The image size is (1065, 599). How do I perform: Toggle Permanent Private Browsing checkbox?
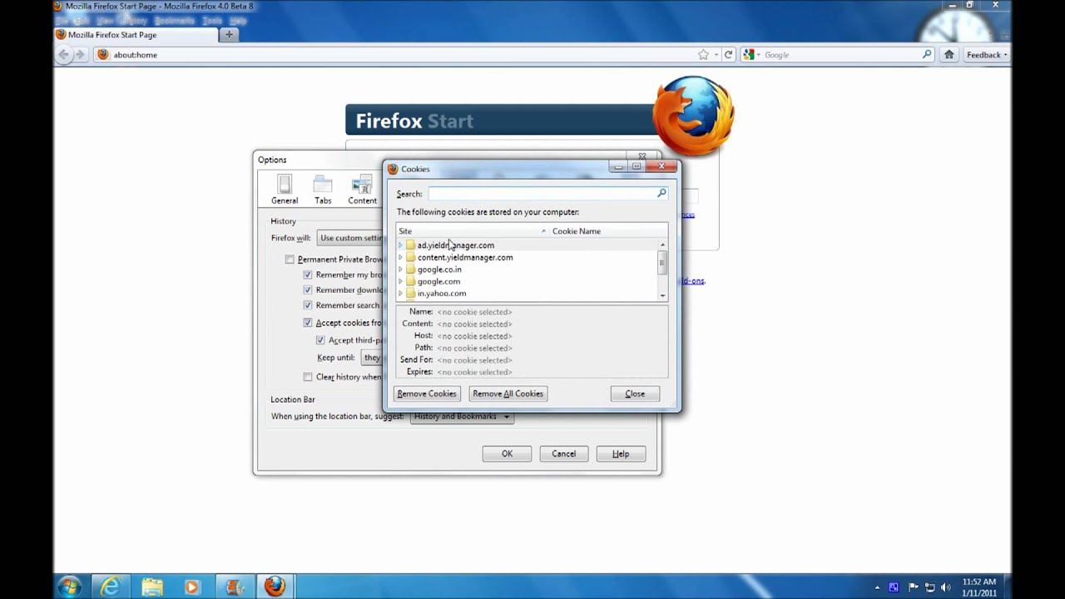tap(290, 260)
